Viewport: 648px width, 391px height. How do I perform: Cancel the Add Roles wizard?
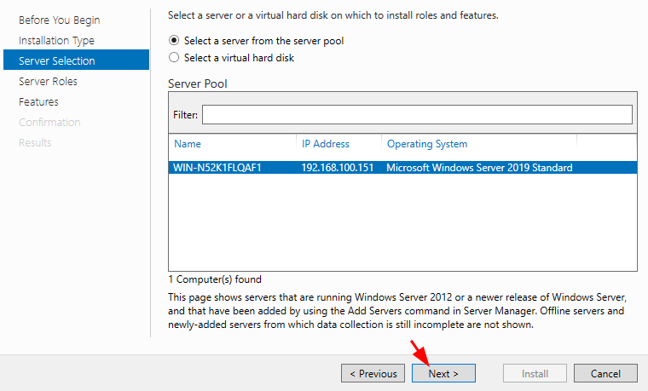point(605,373)
